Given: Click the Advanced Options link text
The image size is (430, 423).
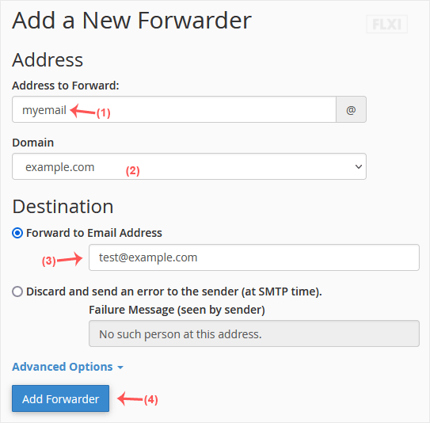Looking at the screenshot, I should click(63, 367).
